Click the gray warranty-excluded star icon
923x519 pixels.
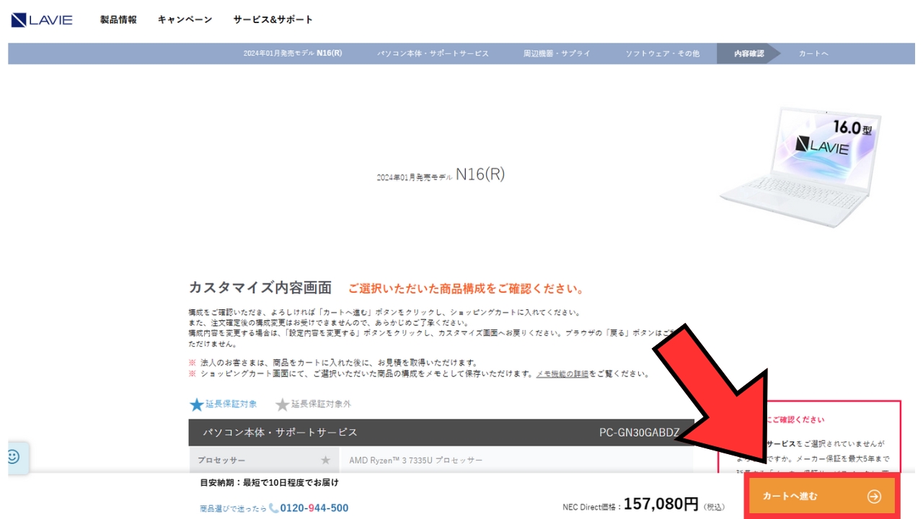coord(282,404)
